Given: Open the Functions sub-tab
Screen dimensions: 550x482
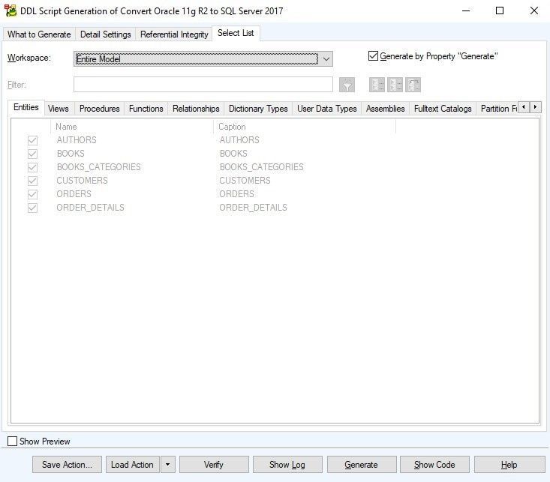Looking at the screenshot, I should [x=146, y=109].
